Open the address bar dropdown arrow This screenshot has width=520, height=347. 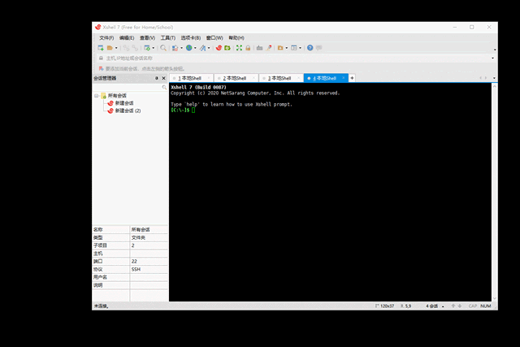coord(492,59)
